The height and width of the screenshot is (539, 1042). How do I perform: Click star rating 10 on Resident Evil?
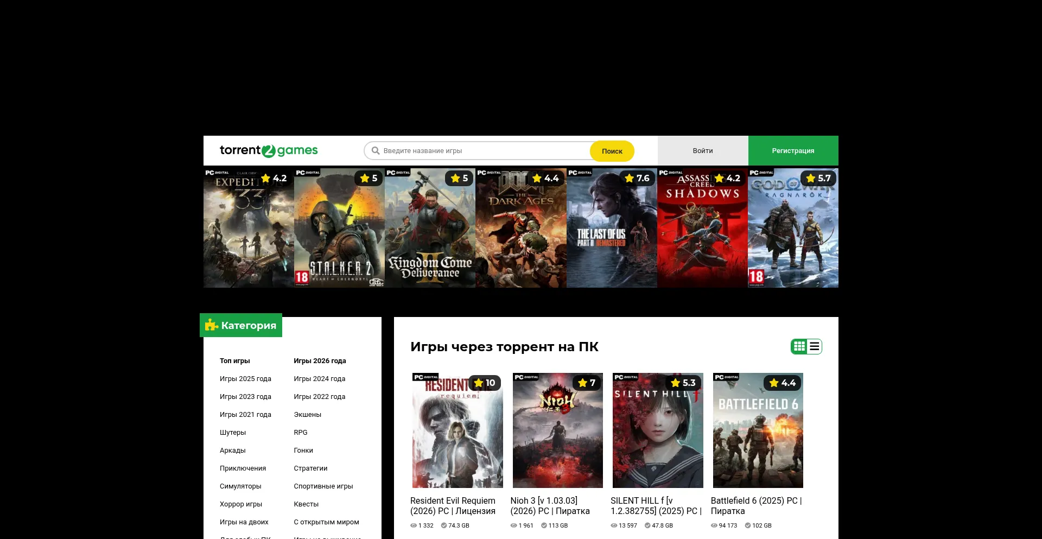pos(484,383)
